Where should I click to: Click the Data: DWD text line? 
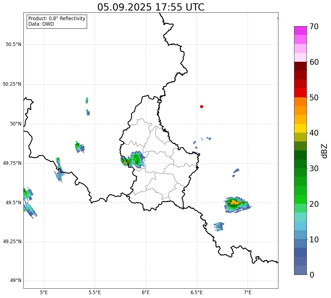[x=41, y=24]
